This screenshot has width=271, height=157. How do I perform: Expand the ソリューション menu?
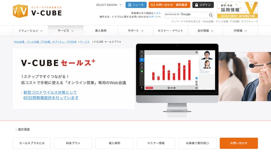[31, 30]
